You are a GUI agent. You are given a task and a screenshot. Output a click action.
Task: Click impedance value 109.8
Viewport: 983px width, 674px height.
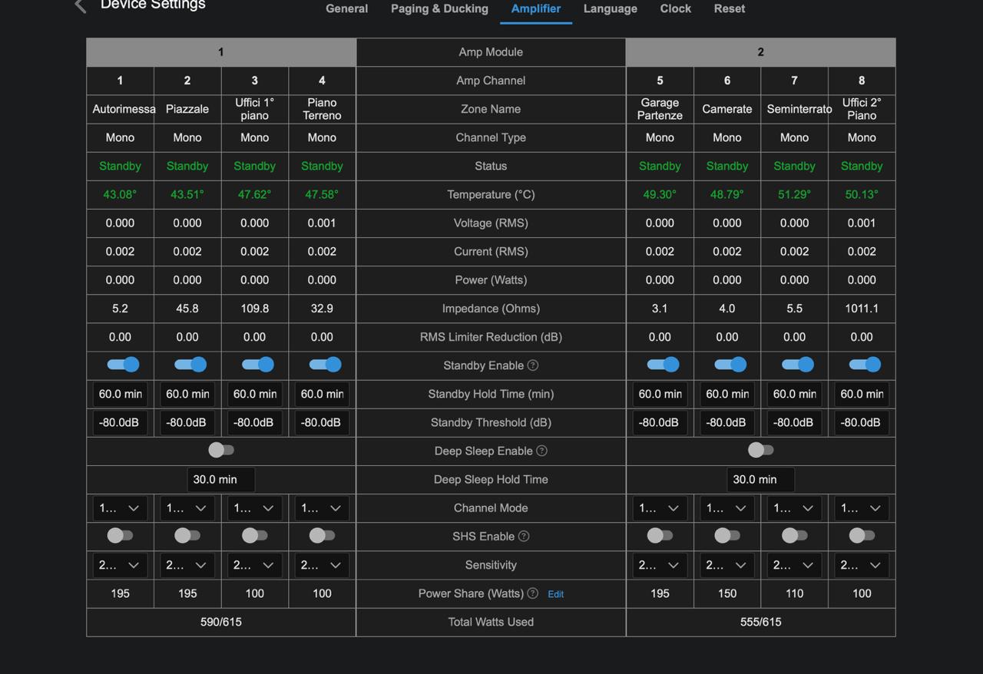tap(255, 309)
